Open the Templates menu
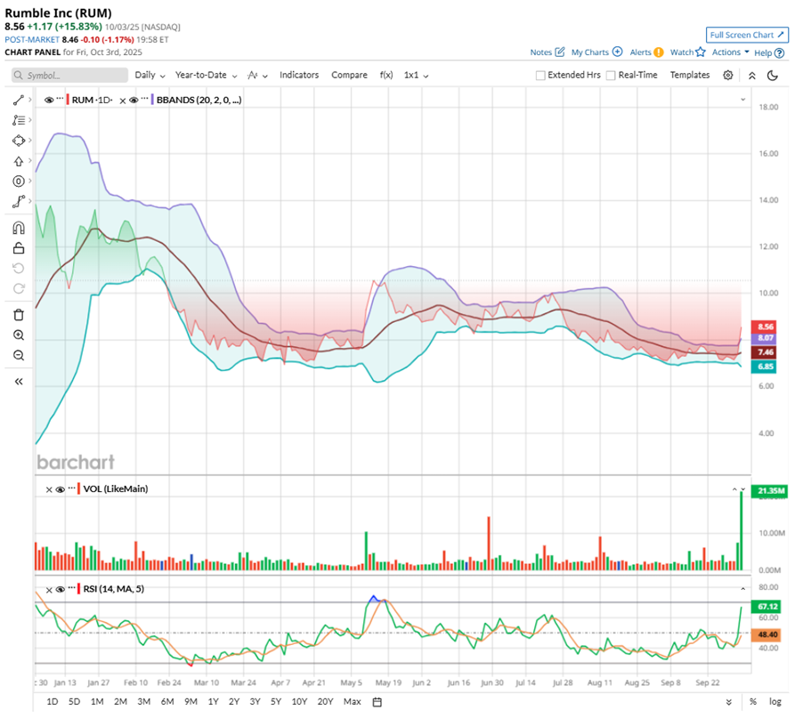The height and width of the screenshot is (718, 803). (690, 76)
